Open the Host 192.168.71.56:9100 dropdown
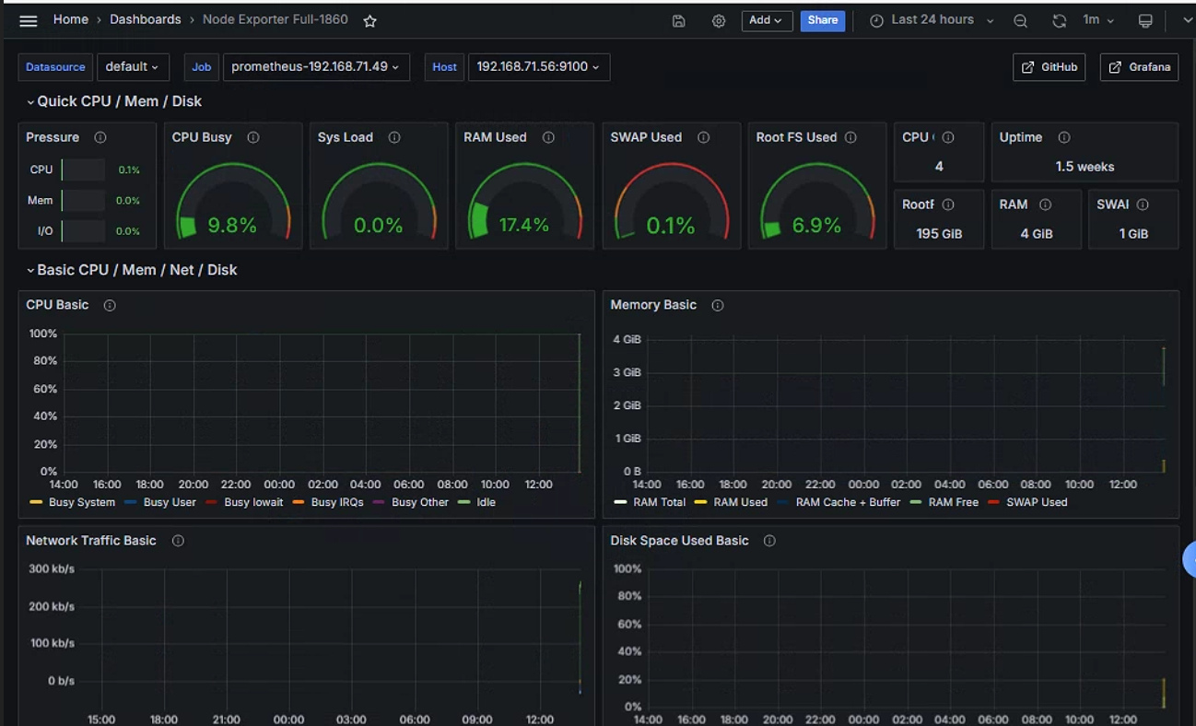Image resolution: width=1196 pixels, height=726 pixels. point(539,66)
